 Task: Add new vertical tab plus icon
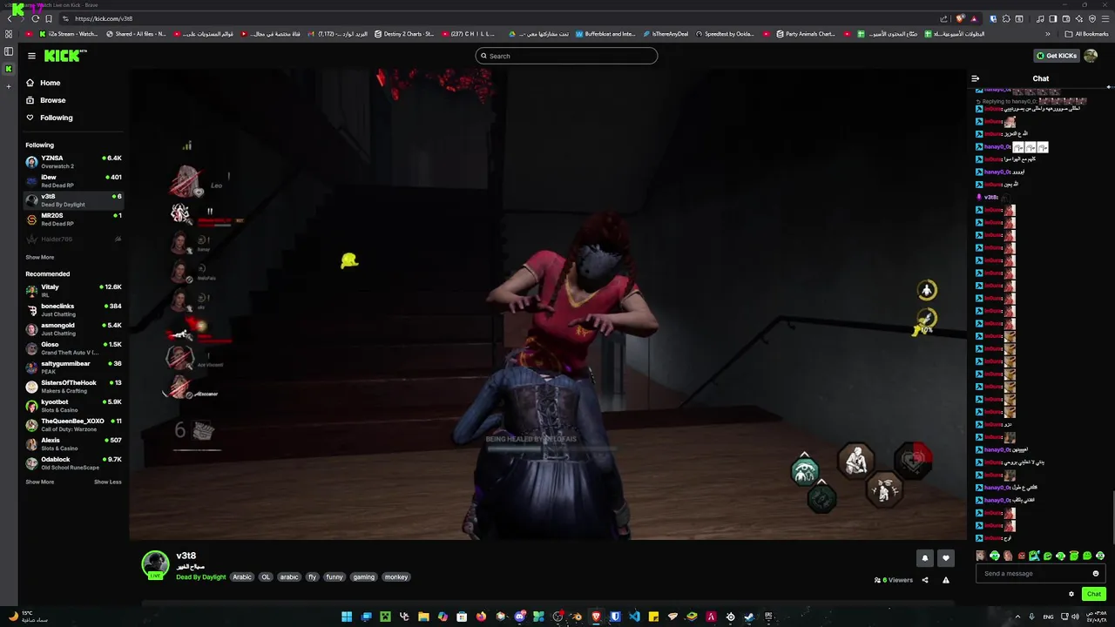9,86
